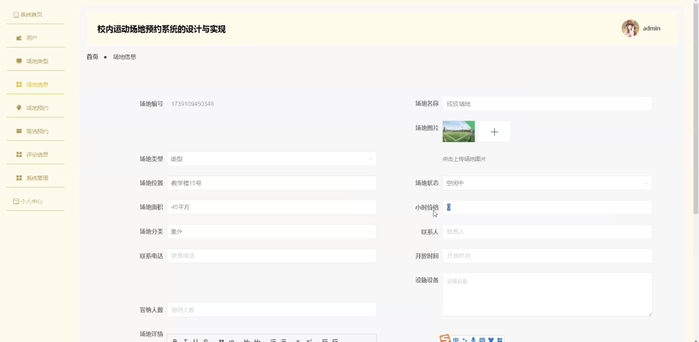This screenshot has width=699, height=342.
Task: Focus the empty 联系人 input field
Action: click(547, 231)
